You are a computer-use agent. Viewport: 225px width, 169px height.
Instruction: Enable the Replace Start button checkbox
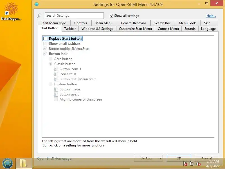[45, 39]
